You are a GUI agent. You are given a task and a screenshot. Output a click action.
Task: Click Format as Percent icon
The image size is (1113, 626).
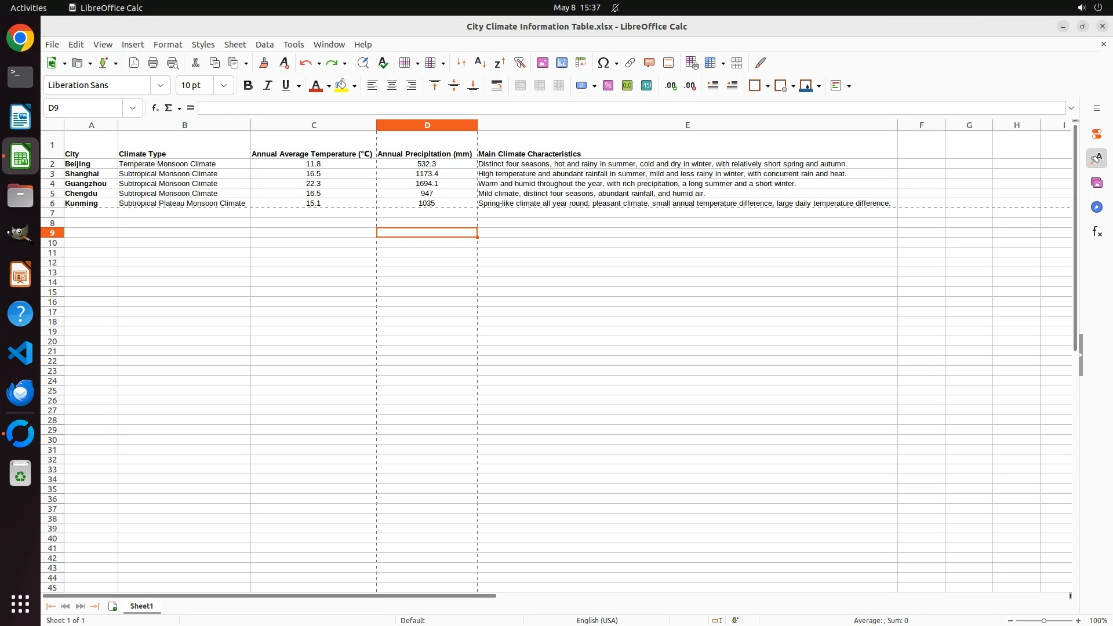point(608,85)
